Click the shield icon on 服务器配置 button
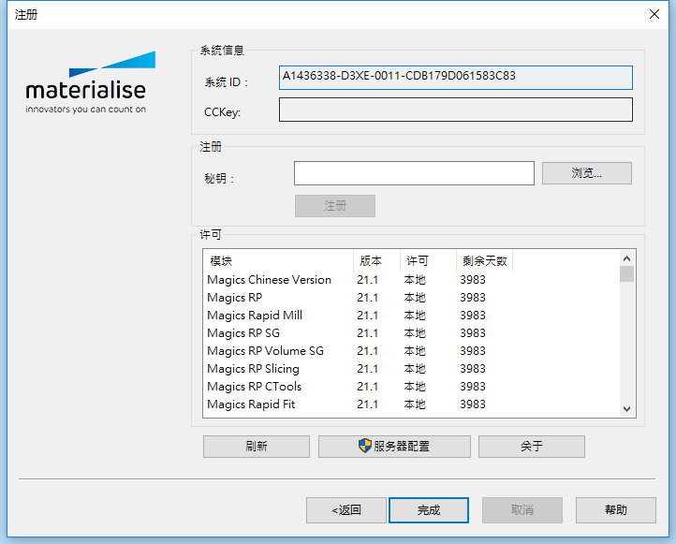The height and width of the screenshot is (544, 676). 365,446
